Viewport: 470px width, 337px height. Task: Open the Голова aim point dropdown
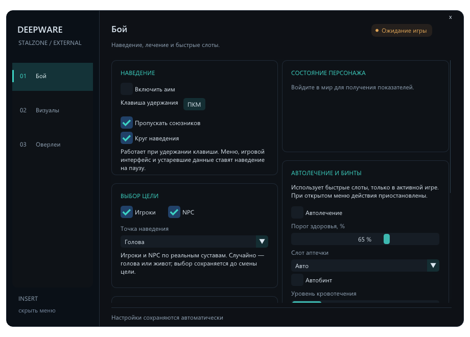click(194, 242)
